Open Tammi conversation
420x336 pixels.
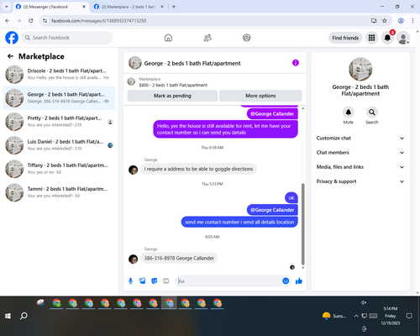point(59,192)
